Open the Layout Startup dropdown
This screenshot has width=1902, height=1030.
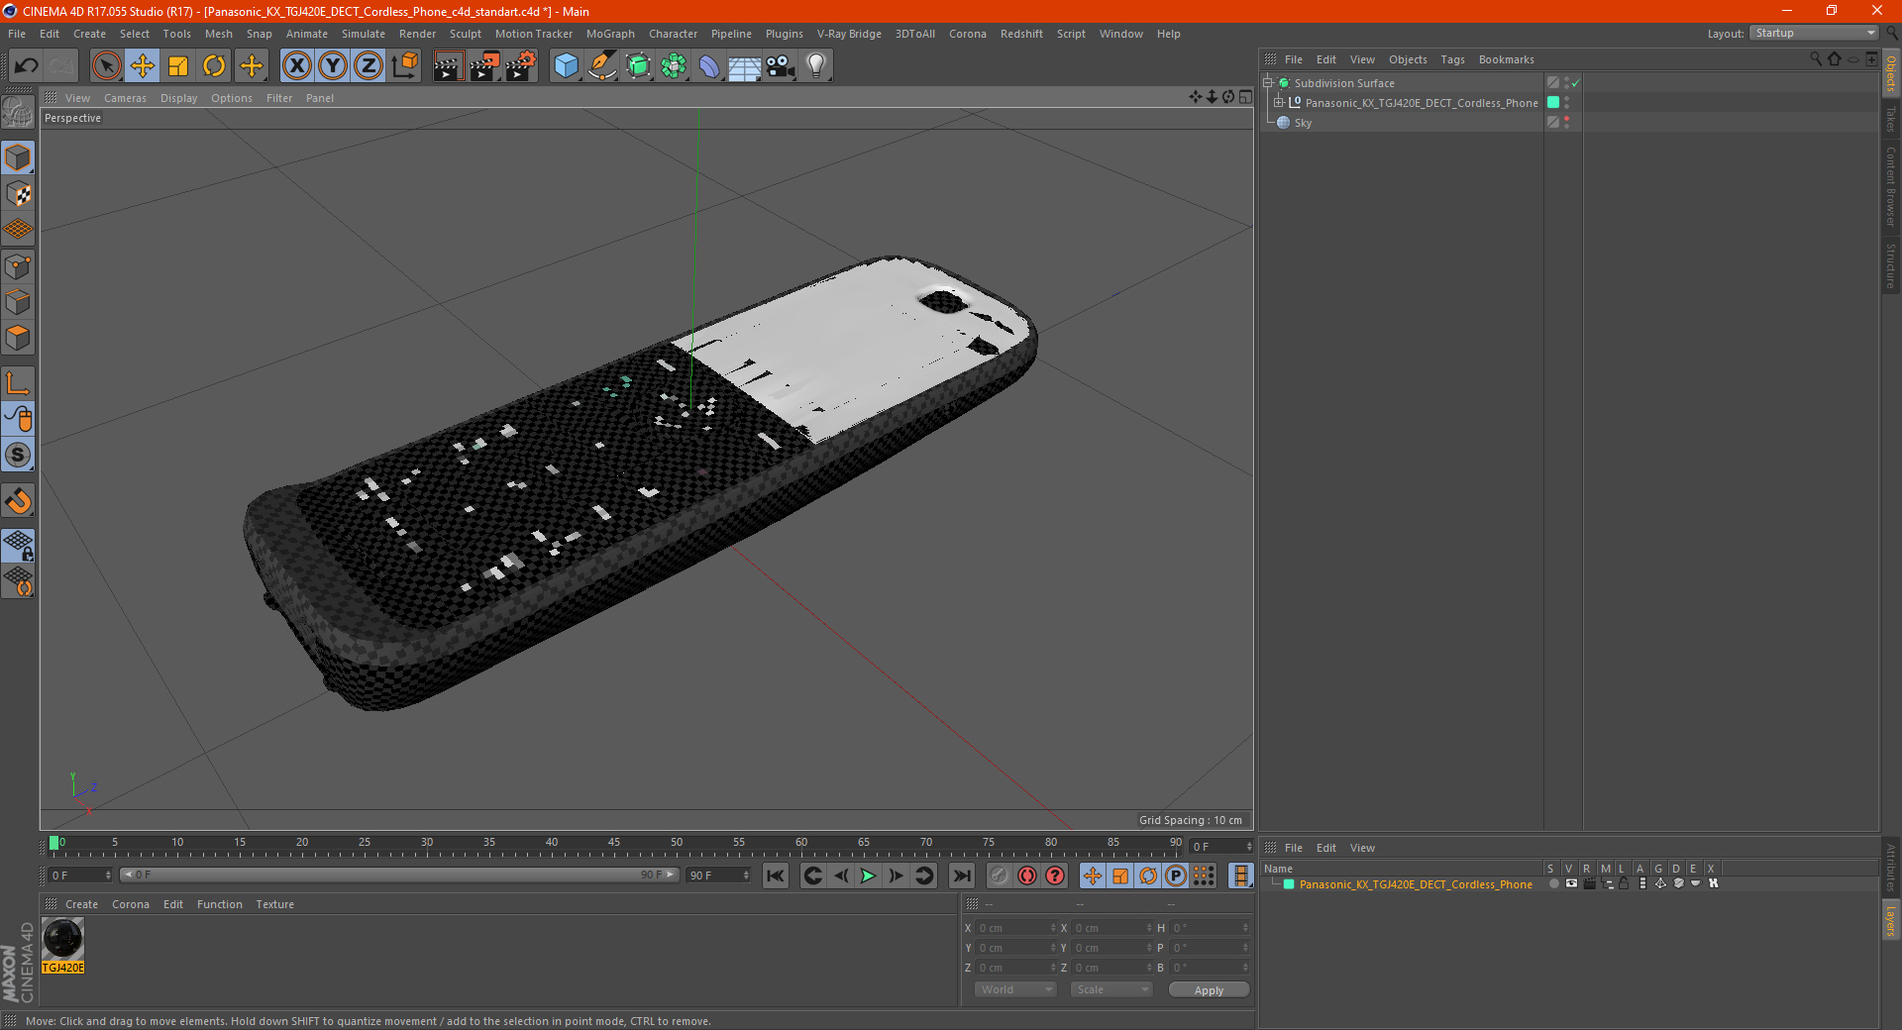1814,33
